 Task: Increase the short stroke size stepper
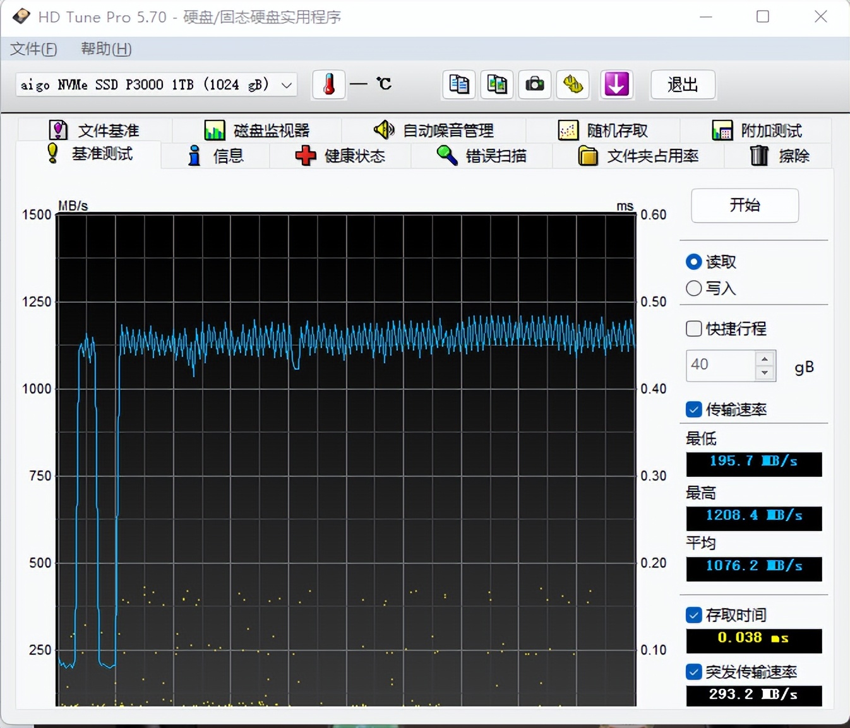[765, 359]
